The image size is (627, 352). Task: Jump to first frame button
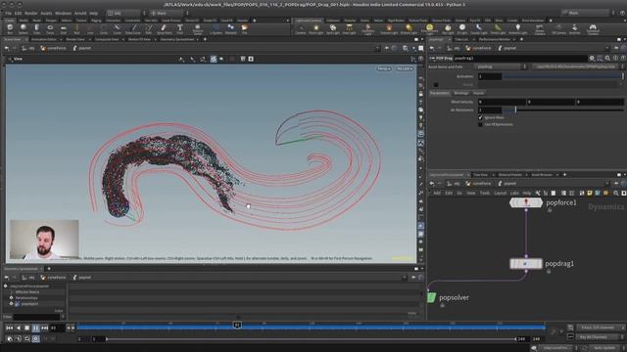[x=9, y=328]
